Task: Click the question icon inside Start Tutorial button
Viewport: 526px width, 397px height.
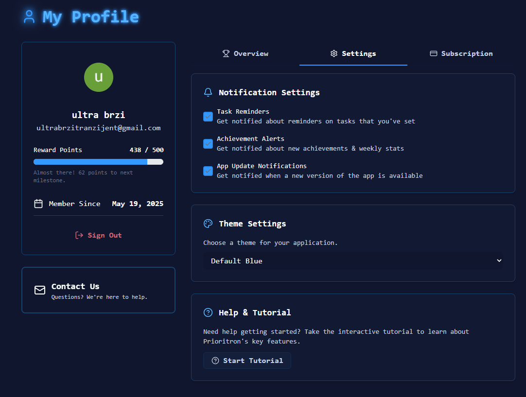Action: coord(215,361)
